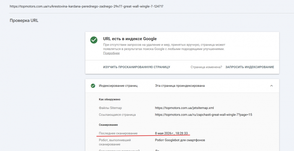
Task: Click the inspected URL field at the top
Action: tap(87, 6)
